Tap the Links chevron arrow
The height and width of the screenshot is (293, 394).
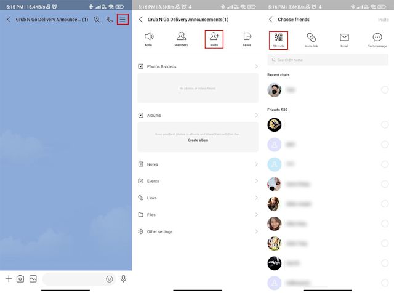tap(256, 198)
